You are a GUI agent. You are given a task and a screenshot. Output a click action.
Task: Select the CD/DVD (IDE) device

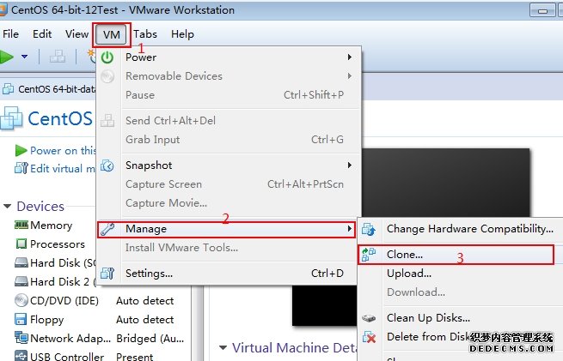click(x=58, y=301)
